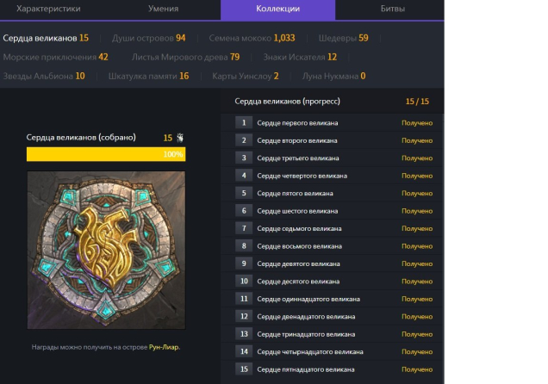Click the 15 / 15 progress counter

(x=417, y=102)
